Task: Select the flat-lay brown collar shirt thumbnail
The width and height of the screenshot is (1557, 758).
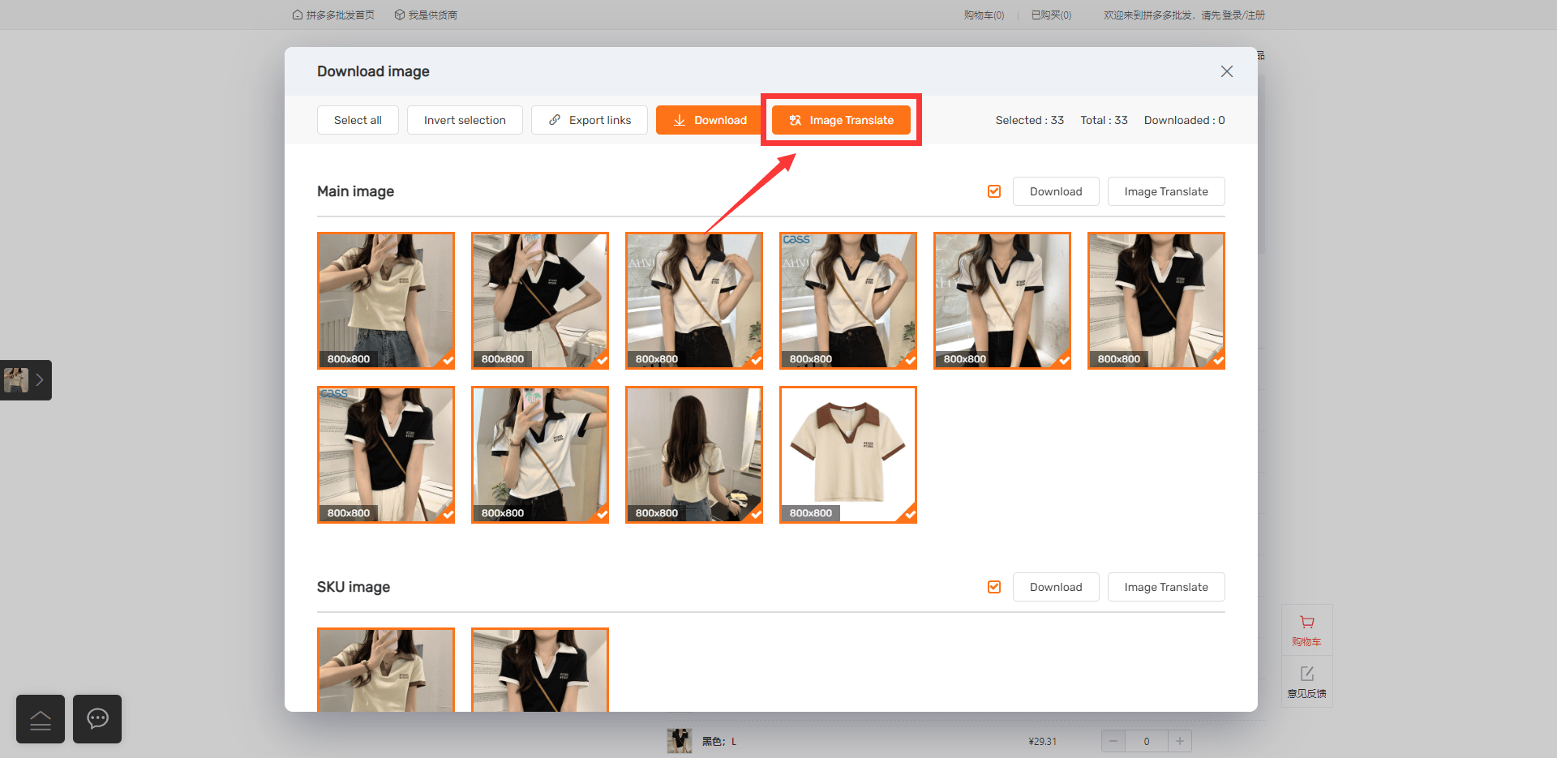Action: coord(848,455)
